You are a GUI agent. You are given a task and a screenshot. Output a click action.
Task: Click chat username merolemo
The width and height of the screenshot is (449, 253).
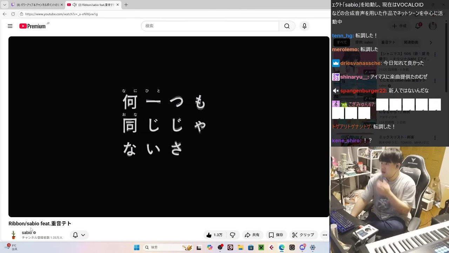pyautogui.click(x=345, y=50)
